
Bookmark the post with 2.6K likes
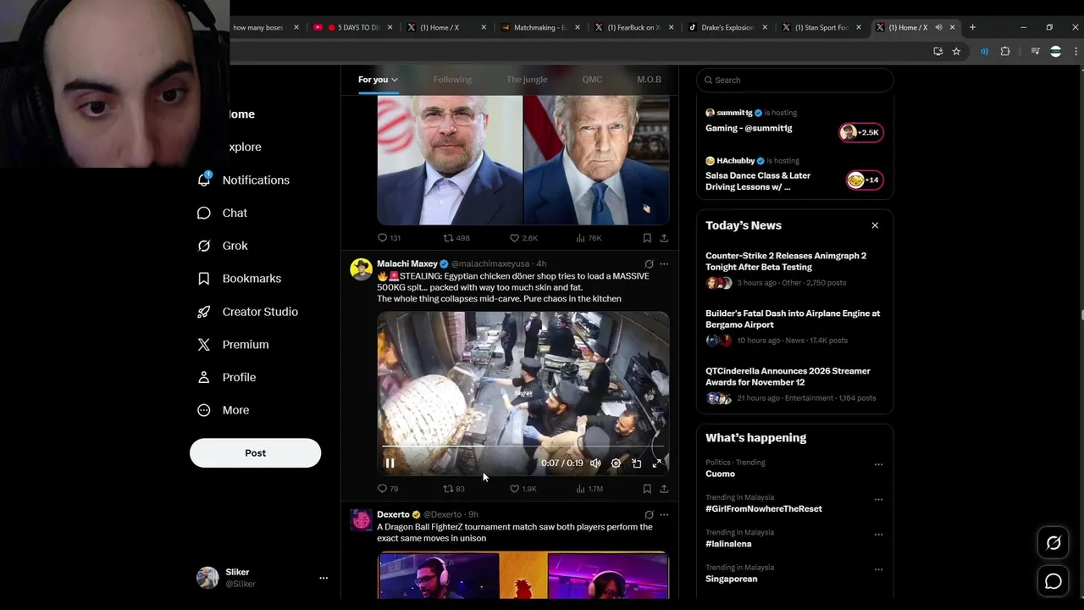[647, 238]
